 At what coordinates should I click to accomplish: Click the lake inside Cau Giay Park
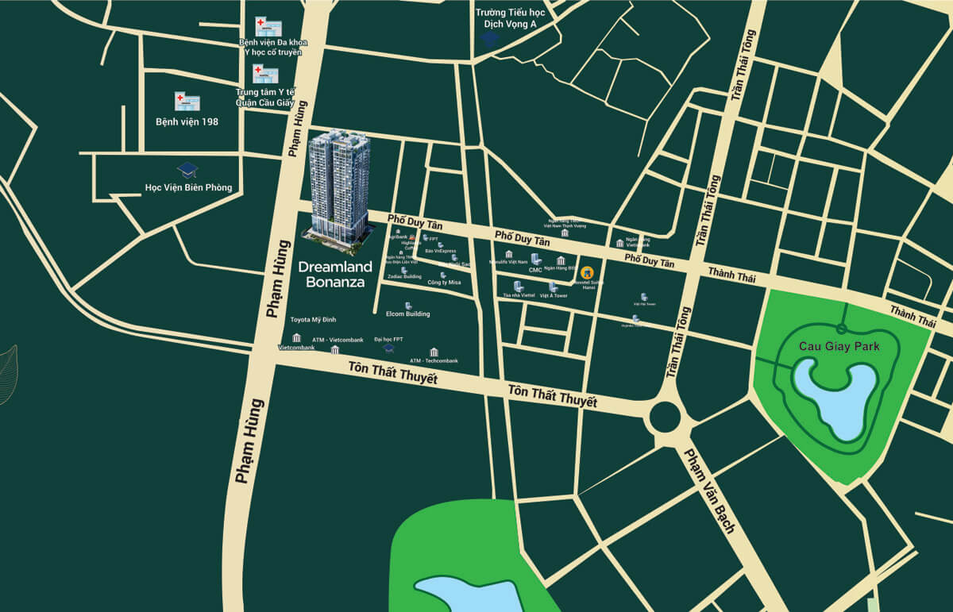(x=835, y=397)
